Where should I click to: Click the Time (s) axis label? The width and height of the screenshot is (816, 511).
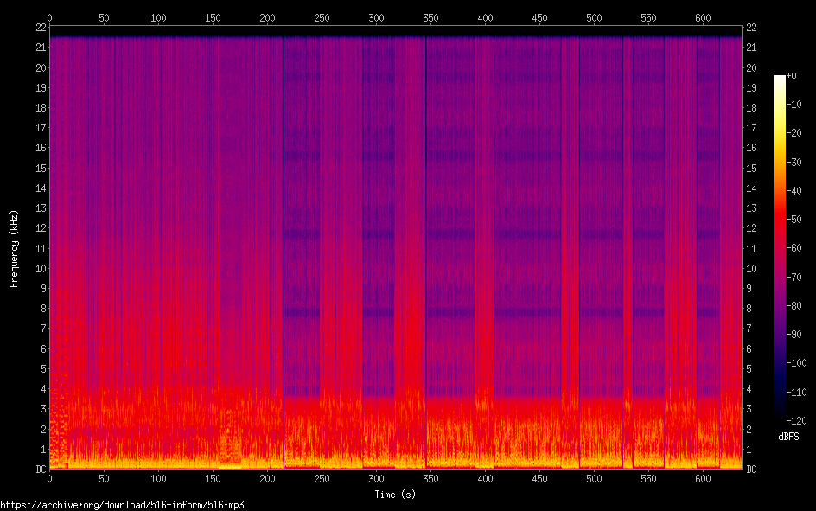pos(395,495)
